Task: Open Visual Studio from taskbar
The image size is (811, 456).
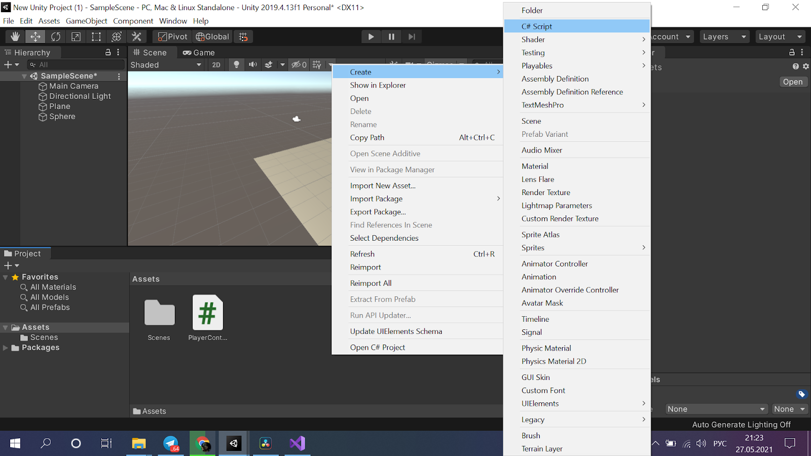Action: (x=298, y=443)
